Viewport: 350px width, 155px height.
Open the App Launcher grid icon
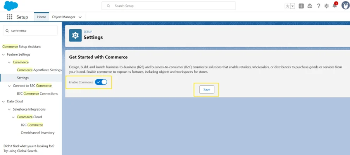click(10, 17)
